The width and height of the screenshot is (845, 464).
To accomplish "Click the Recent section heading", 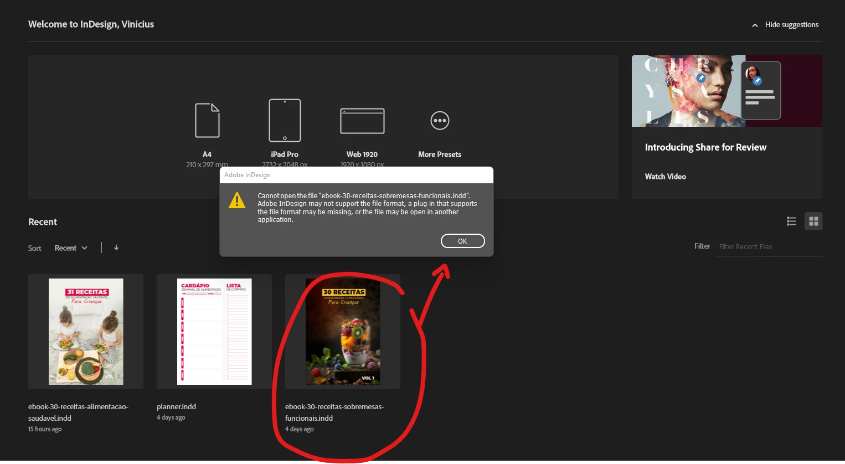I will [x=43, y=222].
